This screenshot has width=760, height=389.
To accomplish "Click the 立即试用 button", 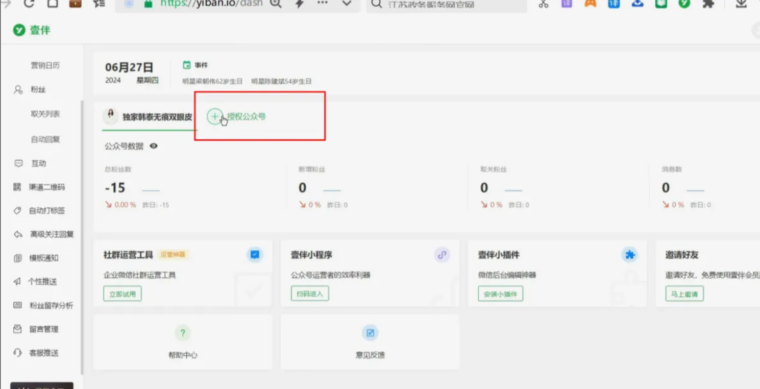I will (x=122, y=294).
